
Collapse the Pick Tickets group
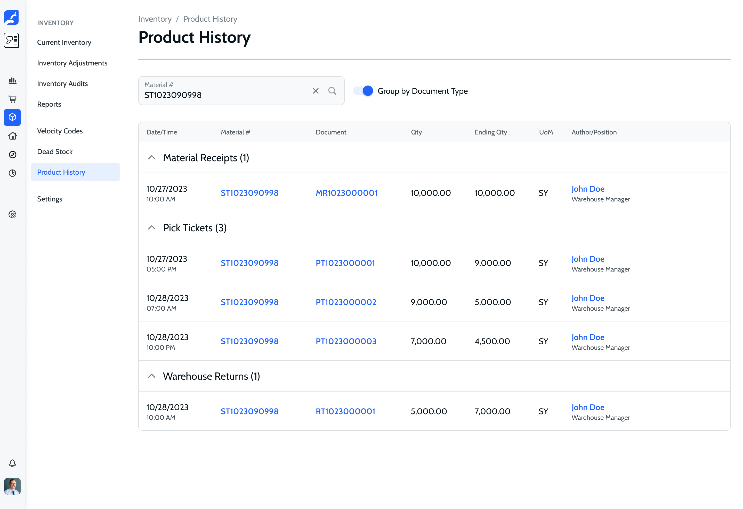pyautogui.click(x=151, y=228)
